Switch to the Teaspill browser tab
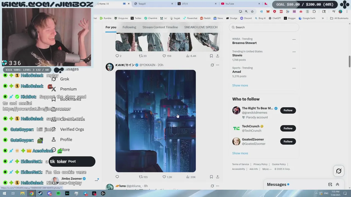 pyautogui.click(x=154, y=4)
